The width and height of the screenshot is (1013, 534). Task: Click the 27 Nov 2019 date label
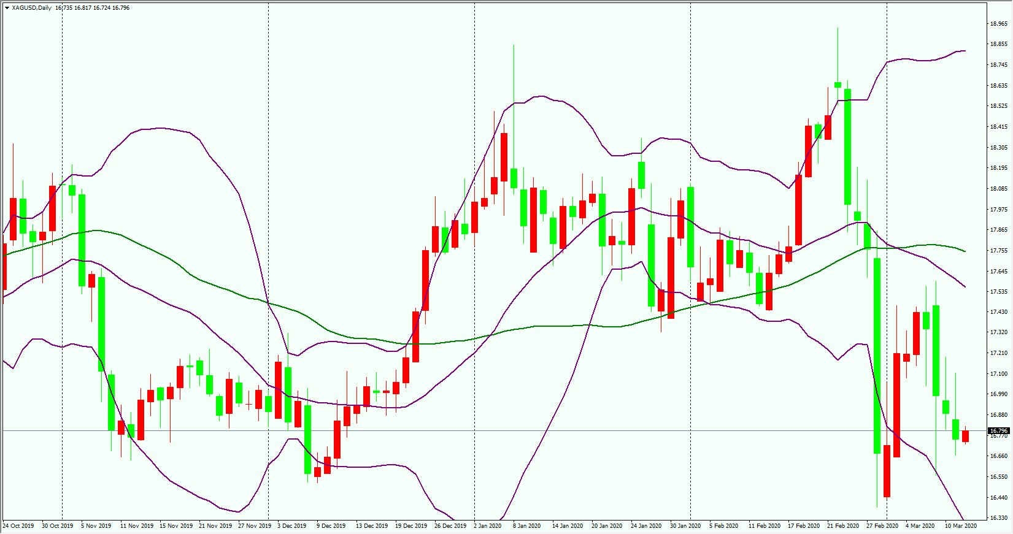pos(255,526)
